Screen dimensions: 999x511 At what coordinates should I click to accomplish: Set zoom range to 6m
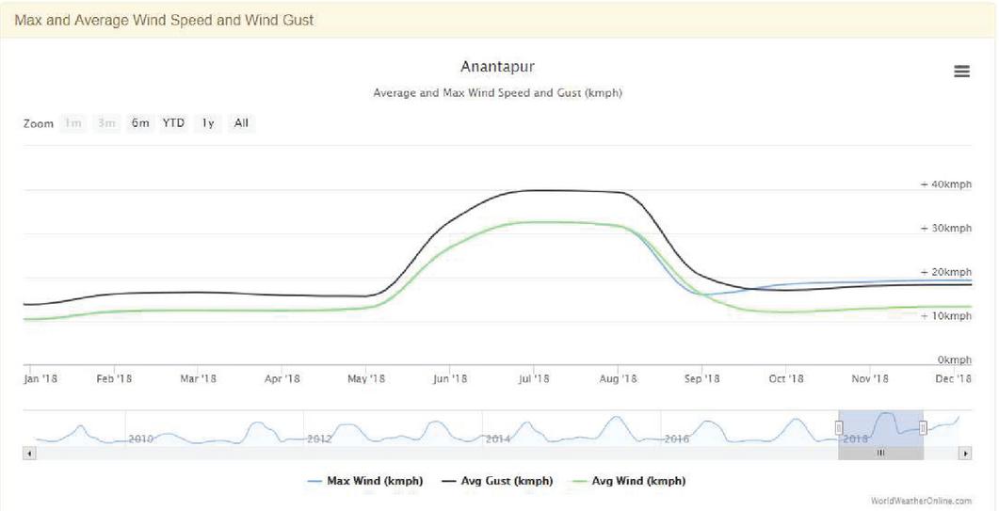point(140,123)
